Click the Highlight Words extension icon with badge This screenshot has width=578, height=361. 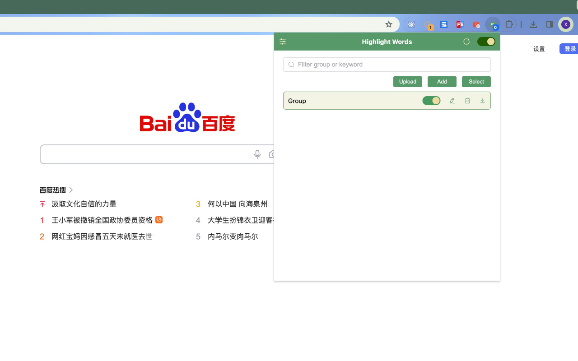pos(493,24)
